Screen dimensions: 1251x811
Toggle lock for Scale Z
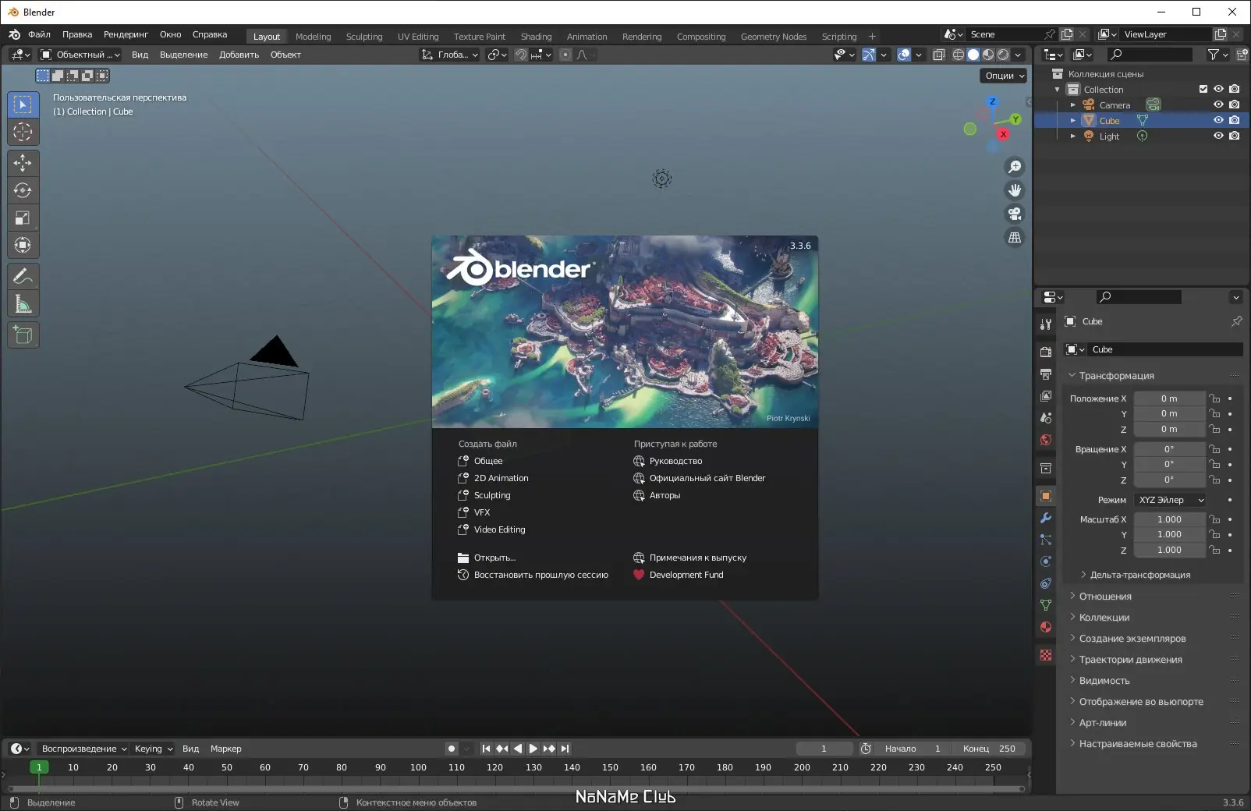[x=1214, y=550]
